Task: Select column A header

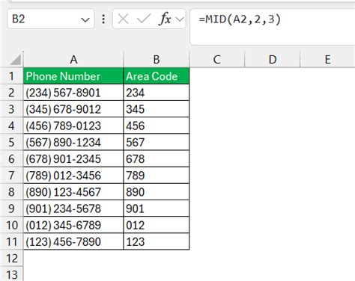Action: point(73,60)
